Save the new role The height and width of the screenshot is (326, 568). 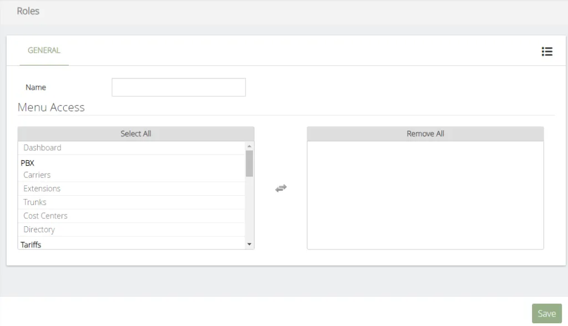546,313
